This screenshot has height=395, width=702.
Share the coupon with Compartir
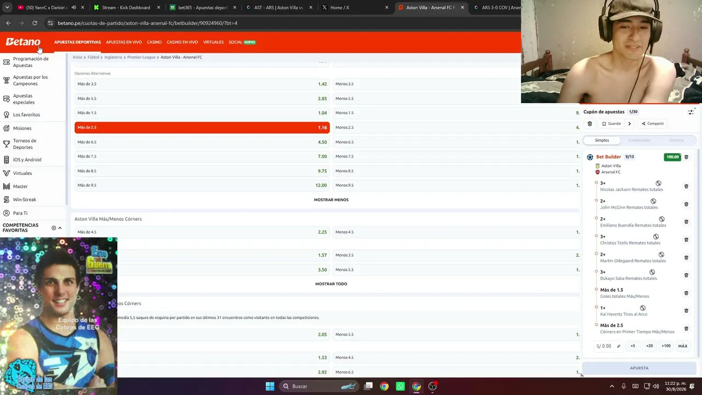pos(653,123)
